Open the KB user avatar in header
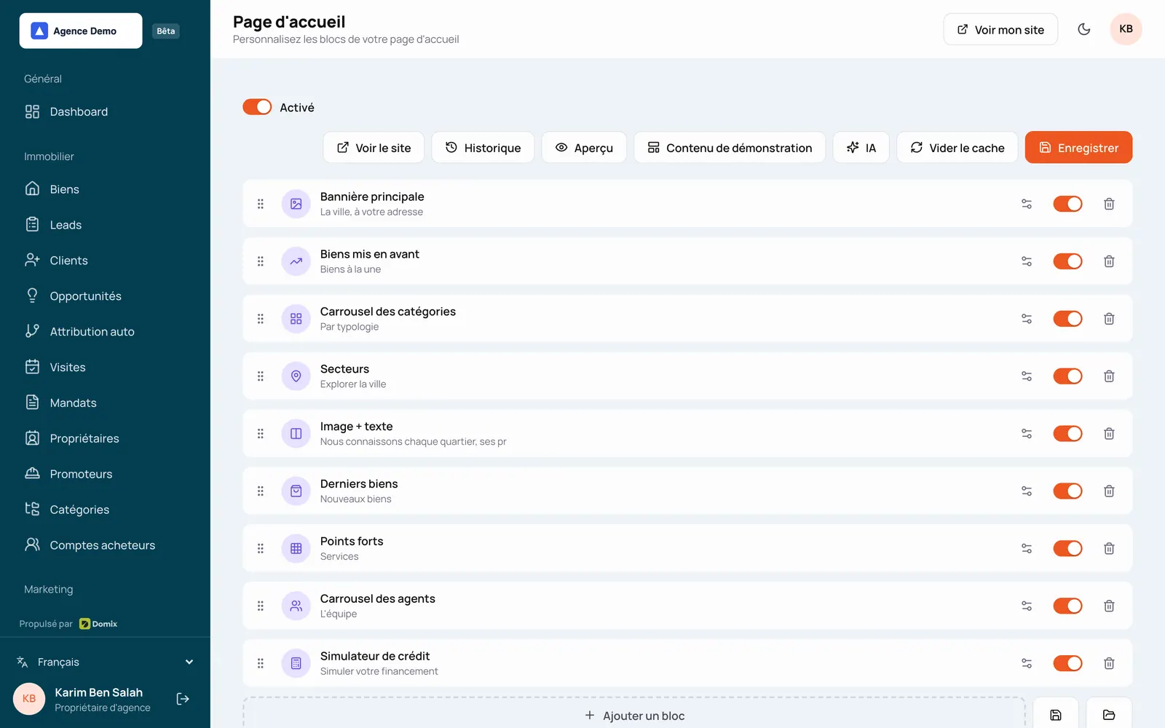 (1126, 29)
